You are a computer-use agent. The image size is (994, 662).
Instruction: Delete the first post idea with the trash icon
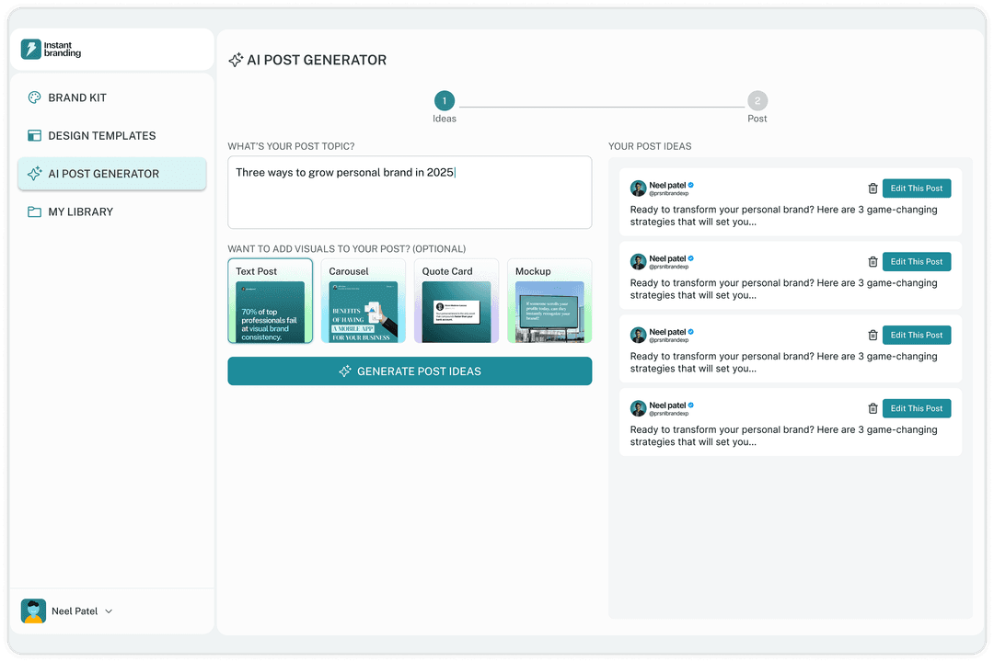pyautogui.click(x=873, y=188)
